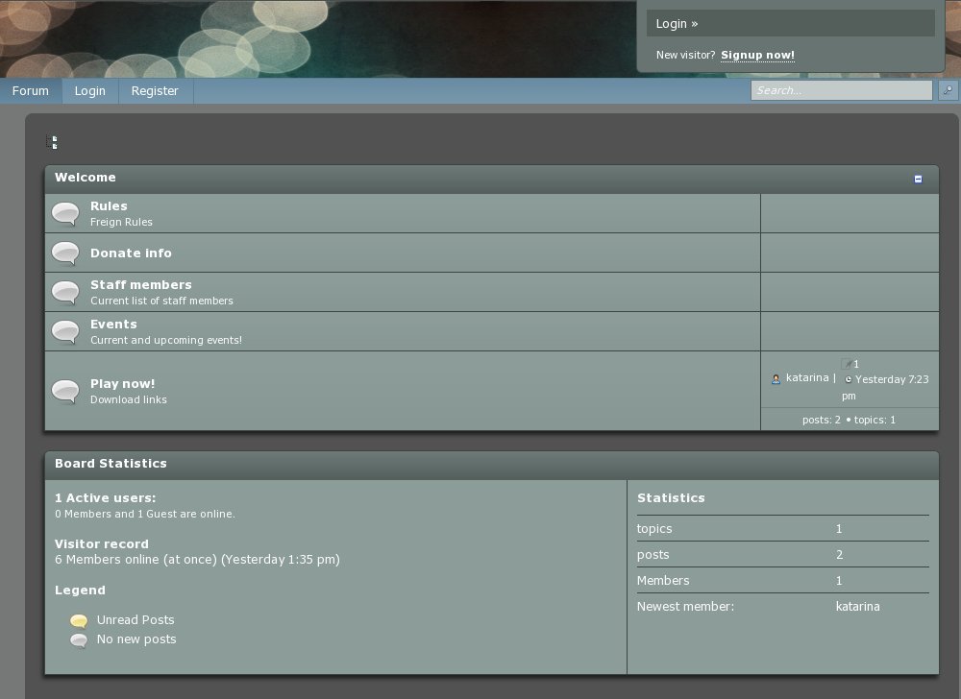
Task: Click the speech bubble icon beside Donate info
Action: (x=65, y=253)
